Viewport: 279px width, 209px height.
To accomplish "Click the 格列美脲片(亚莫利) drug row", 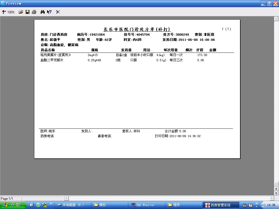I will point(124,55).
